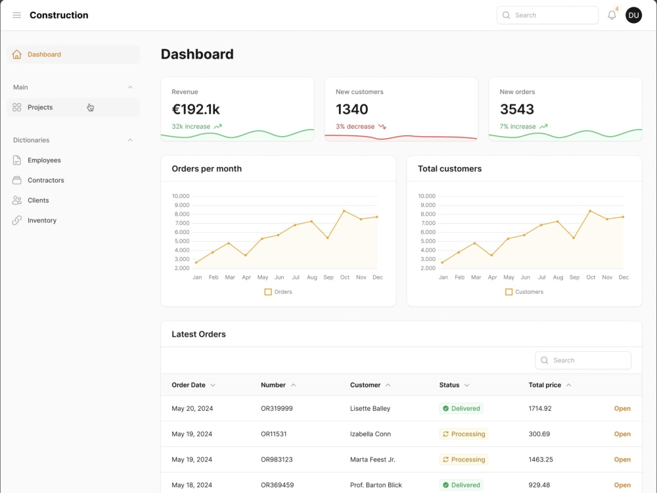Toggle the Orders legend box
Viewport: 657px width, 493px height.
268,292
